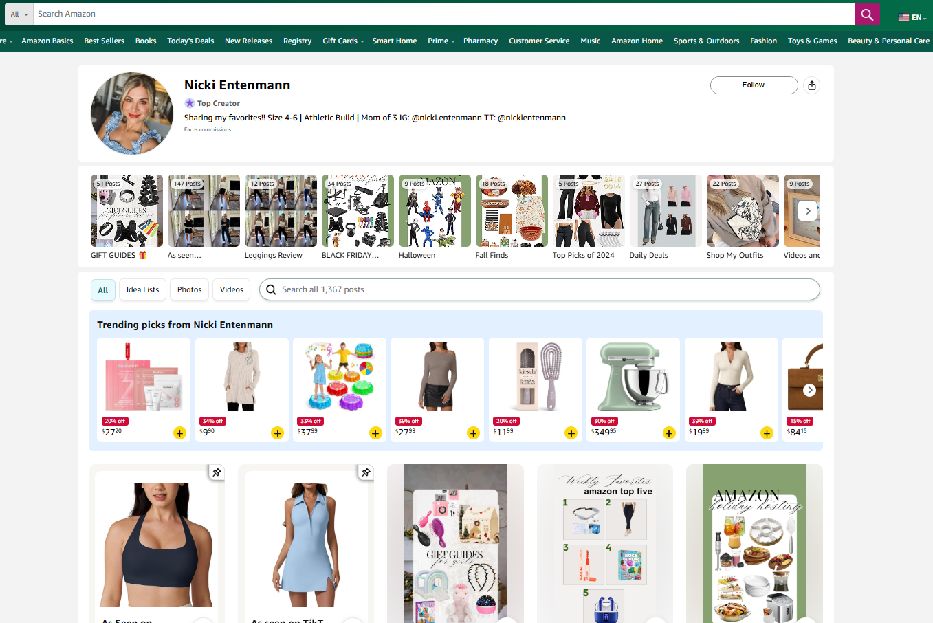
Task: Open Amazon Basics in navigation bar
Action: pos(47,41)
